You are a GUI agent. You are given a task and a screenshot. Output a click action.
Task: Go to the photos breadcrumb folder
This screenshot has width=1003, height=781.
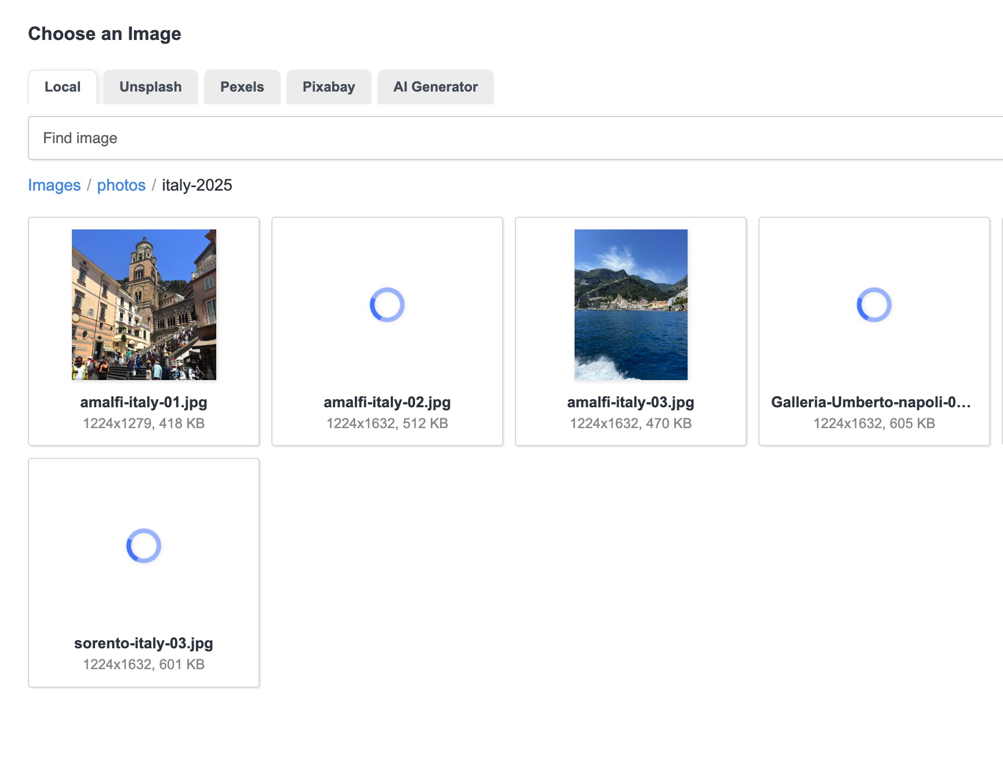coord(121,185)
